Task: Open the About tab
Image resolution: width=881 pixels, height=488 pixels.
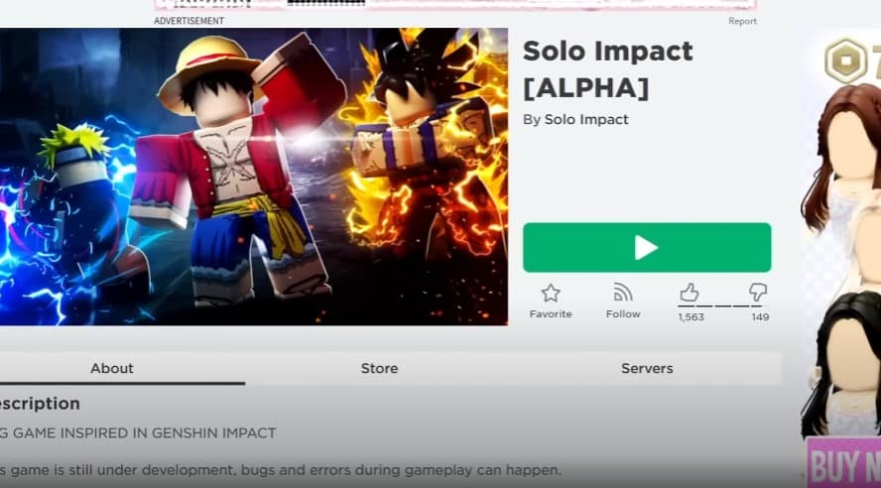Action: point(112,368)
